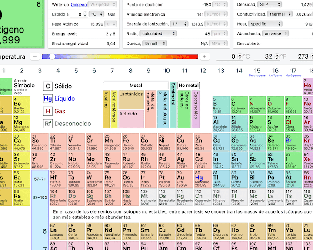Open the Oxígeno write-up link
Screen dimensions: 313x250
click(79, 4)
